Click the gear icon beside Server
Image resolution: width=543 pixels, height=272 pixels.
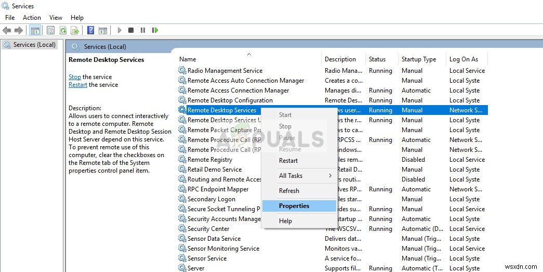[182, 268]
